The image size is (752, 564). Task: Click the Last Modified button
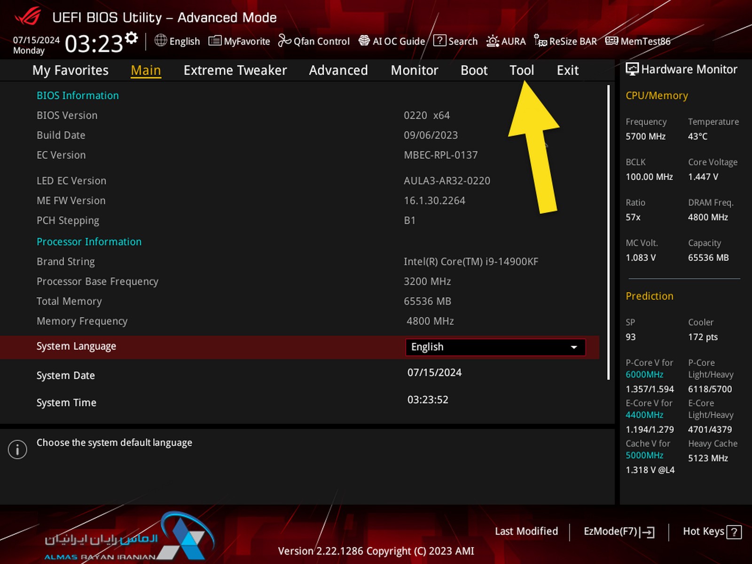(x=526, y=532)
